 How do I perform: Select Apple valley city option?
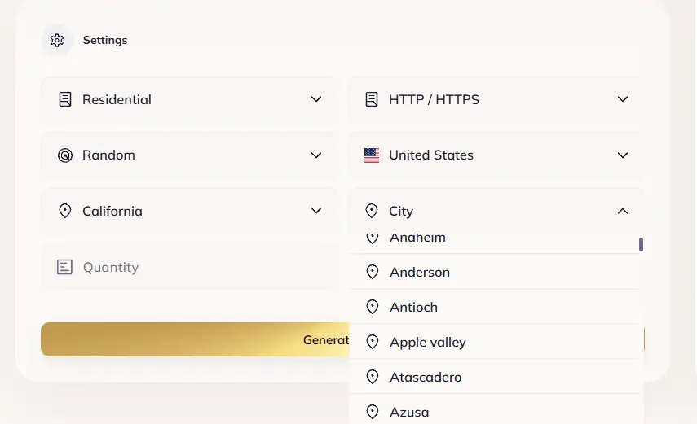428,342
